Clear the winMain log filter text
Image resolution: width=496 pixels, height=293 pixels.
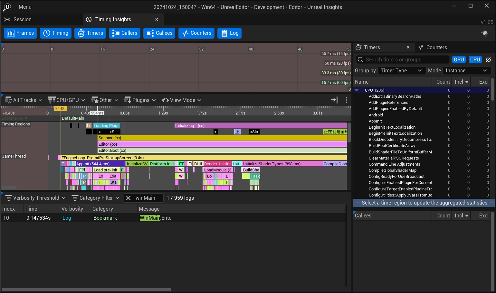click(x=128, y=198)
